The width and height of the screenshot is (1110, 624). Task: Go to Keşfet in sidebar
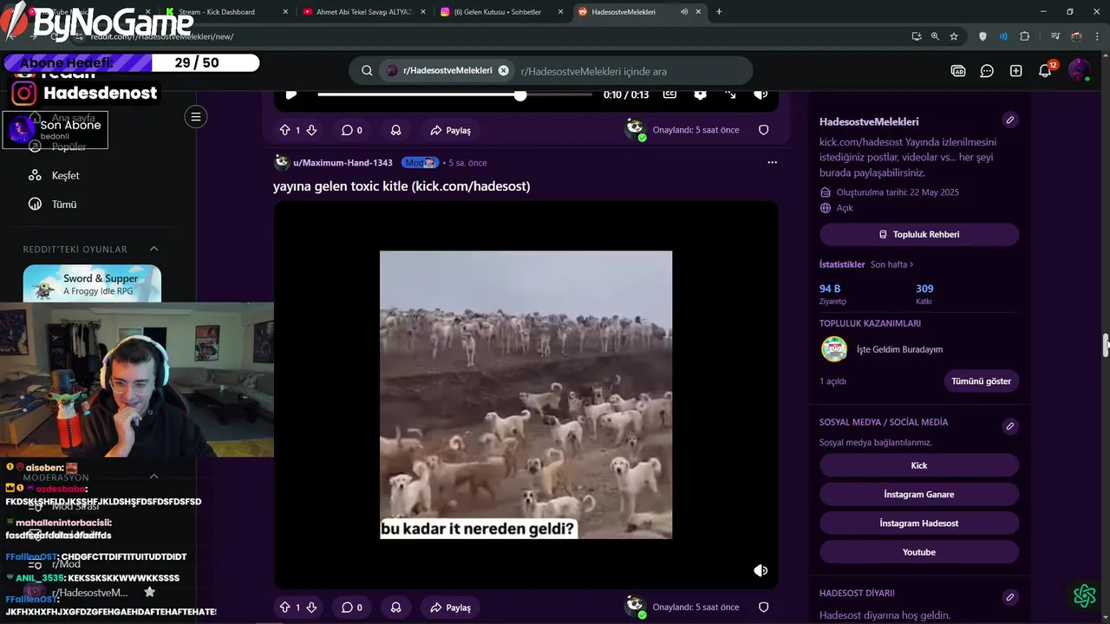pyautogui.click(x=65, y=176)
